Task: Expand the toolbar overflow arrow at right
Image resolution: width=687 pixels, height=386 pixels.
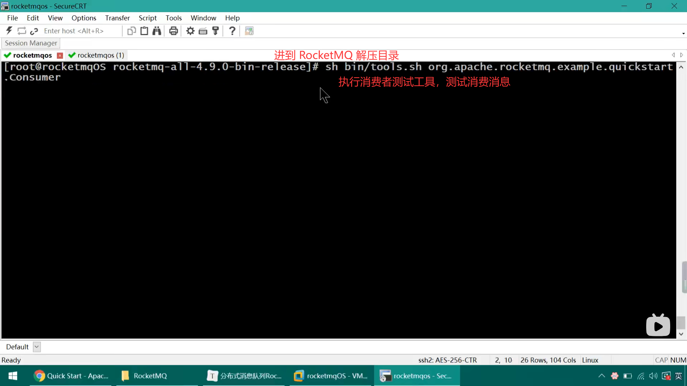Action: [x=683, y=34]
